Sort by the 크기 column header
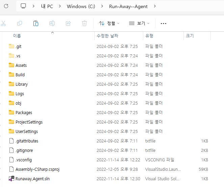Viewport: 224px width, 187px height. [x=190, y=36]
